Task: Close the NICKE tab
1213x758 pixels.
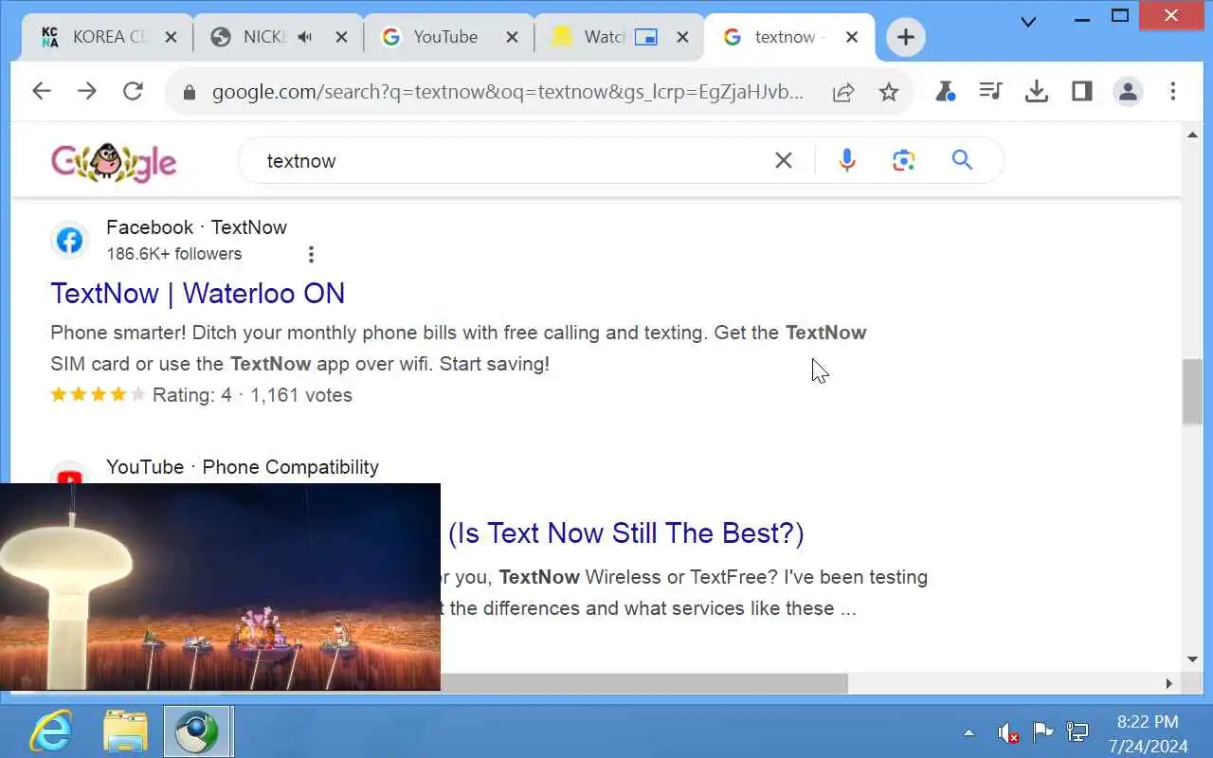Action: coord(341,37)
